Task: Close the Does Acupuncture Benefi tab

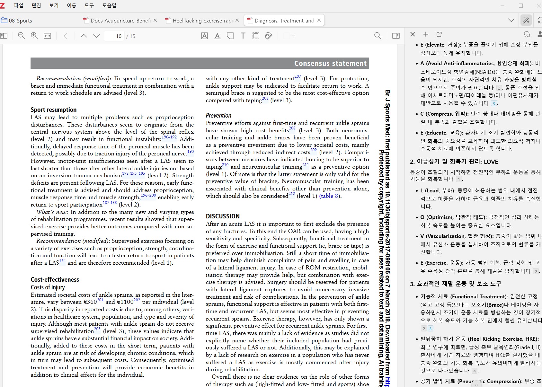Action: [x=155, y=20]
